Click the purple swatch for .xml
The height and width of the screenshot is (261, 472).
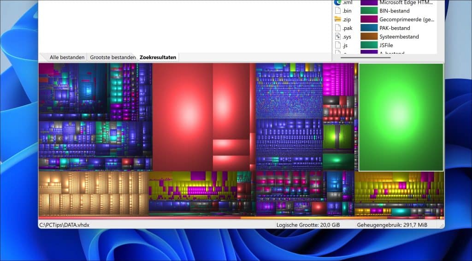[x=369, y=2]
